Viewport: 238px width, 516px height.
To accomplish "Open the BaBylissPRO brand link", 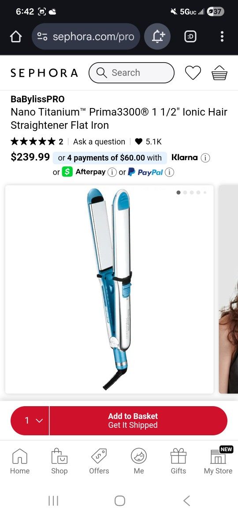I will (37, 99).
